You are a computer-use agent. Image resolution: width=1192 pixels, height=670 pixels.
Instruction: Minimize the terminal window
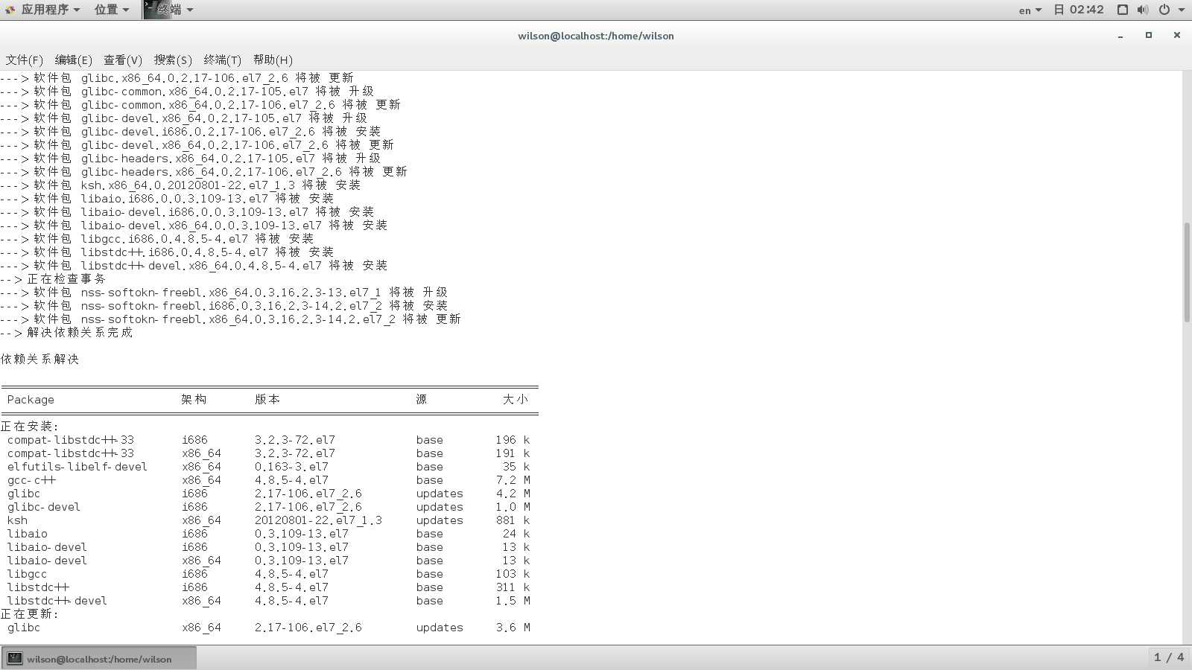1120,36
